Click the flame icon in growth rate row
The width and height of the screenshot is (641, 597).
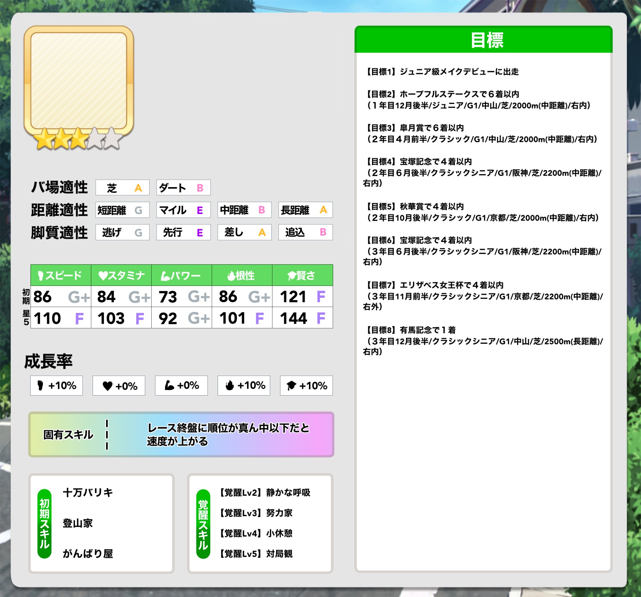click(x=229, y=385)
